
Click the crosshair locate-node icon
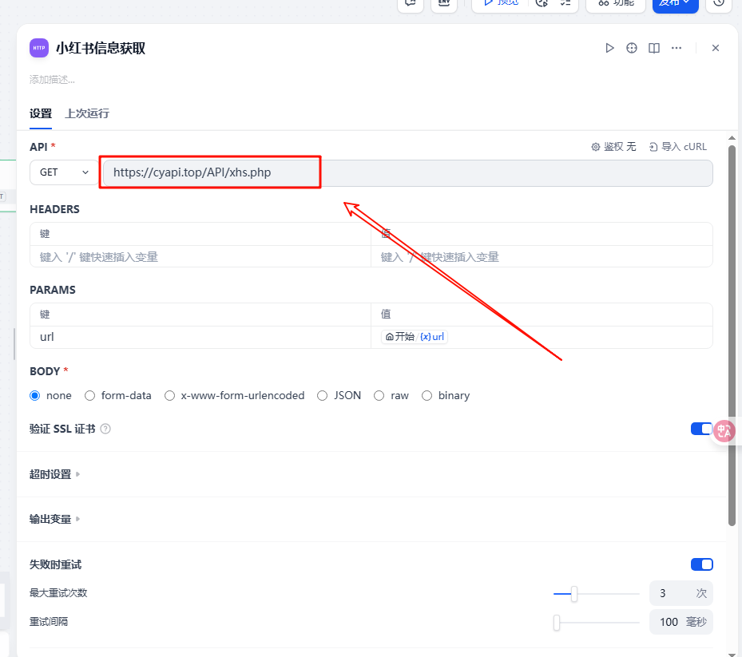tap(632, 48)
